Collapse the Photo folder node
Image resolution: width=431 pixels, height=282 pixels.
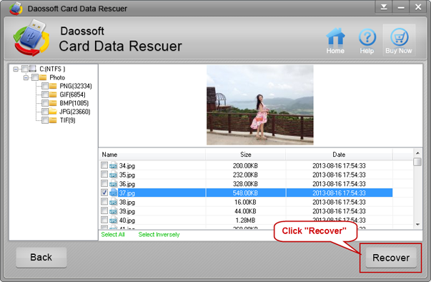[x=26, y=77]
